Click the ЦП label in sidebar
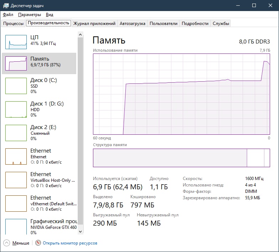Viewport: 279px width, 252px height. [34, 37]
